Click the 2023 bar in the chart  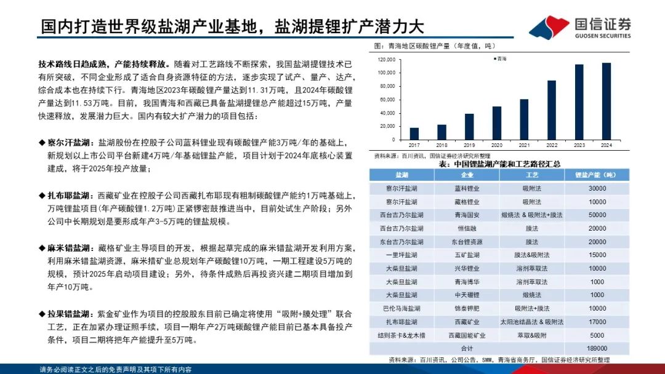pyautogui.click(x=579, y=102)
